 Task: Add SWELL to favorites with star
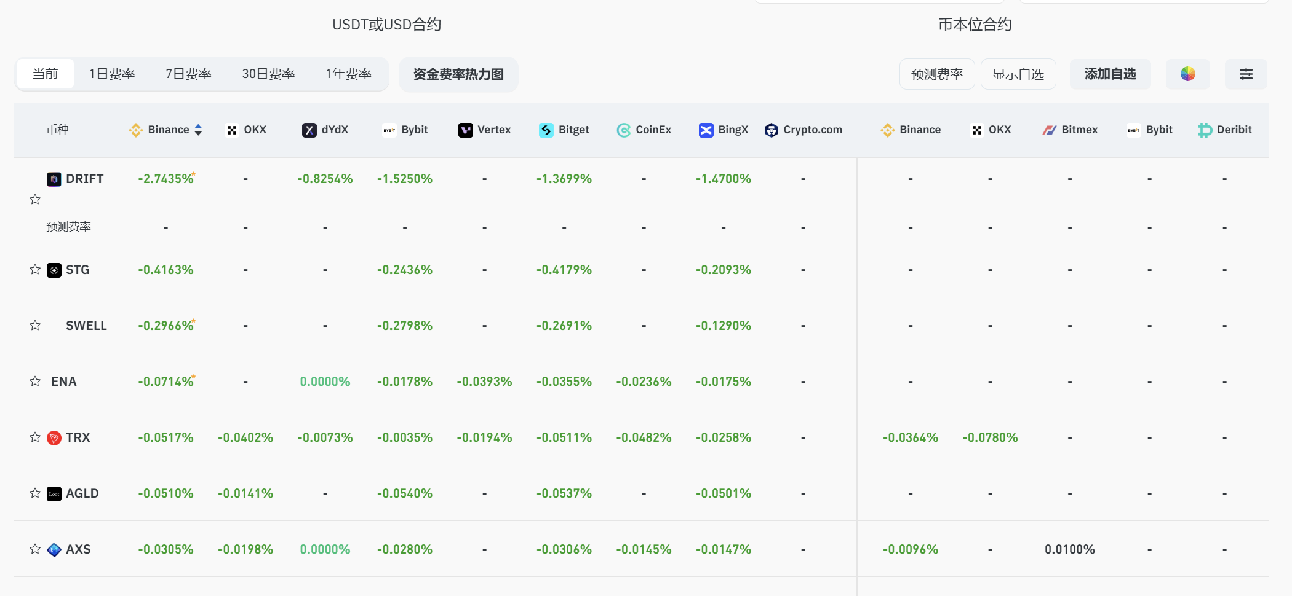pos(35,326)
